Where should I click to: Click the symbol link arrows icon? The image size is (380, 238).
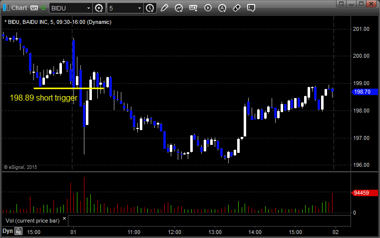pyautogui.click(x=237, y=8)
